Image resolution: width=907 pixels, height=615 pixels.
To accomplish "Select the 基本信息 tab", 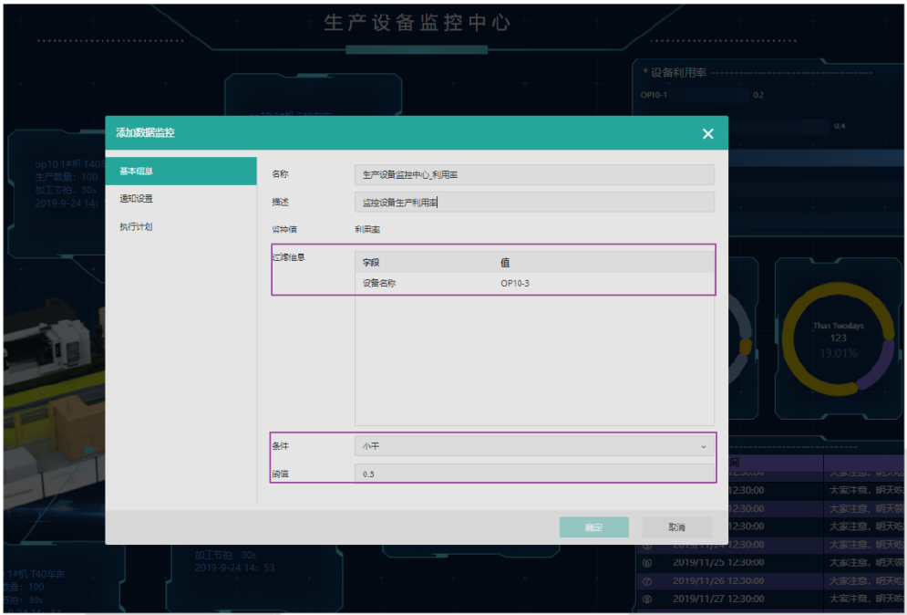I will point(180,171).
